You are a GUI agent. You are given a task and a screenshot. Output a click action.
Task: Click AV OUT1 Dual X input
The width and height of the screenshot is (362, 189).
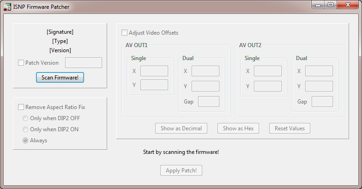[205, 71]
